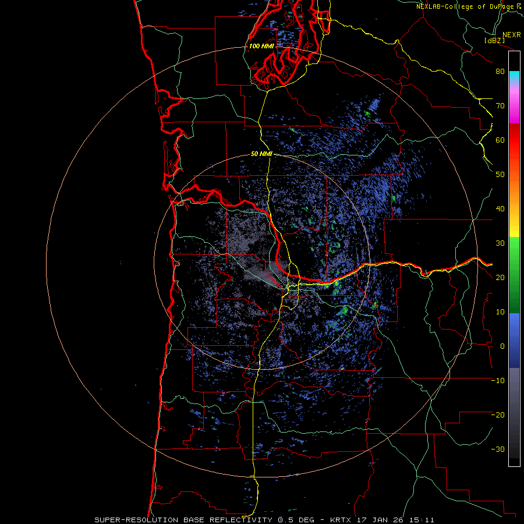This screenshot has width=524, height=524.
Task: Click the "-10" value on the dBZ scale
Action: pos(498,381)
